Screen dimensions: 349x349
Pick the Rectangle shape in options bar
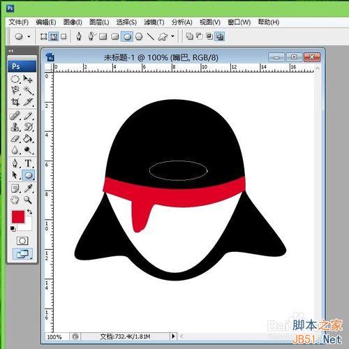[x=103, y=36]
